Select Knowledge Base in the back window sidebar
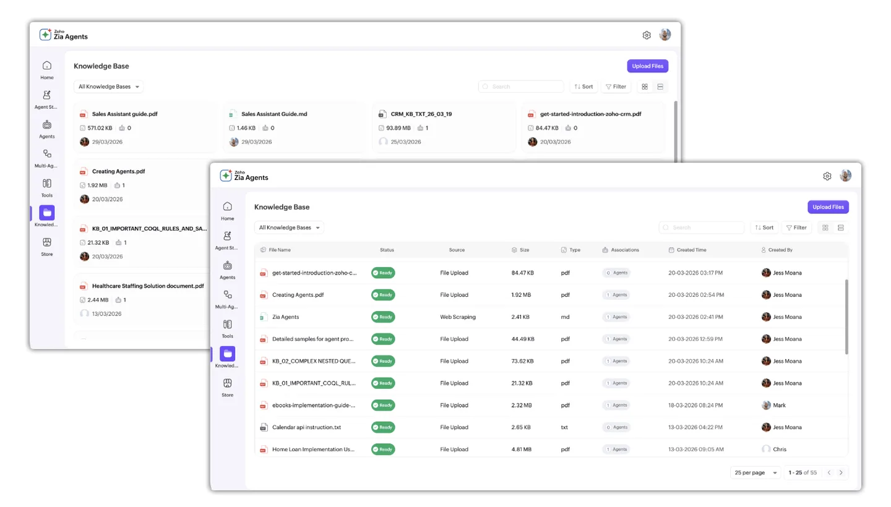 click(47, 216)
